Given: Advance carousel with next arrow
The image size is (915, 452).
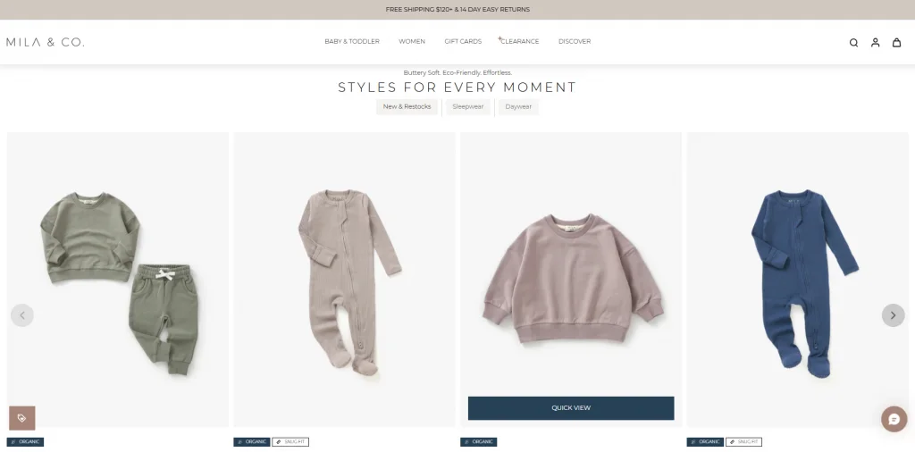Looking at the screenshot, I should pos(893,315).
